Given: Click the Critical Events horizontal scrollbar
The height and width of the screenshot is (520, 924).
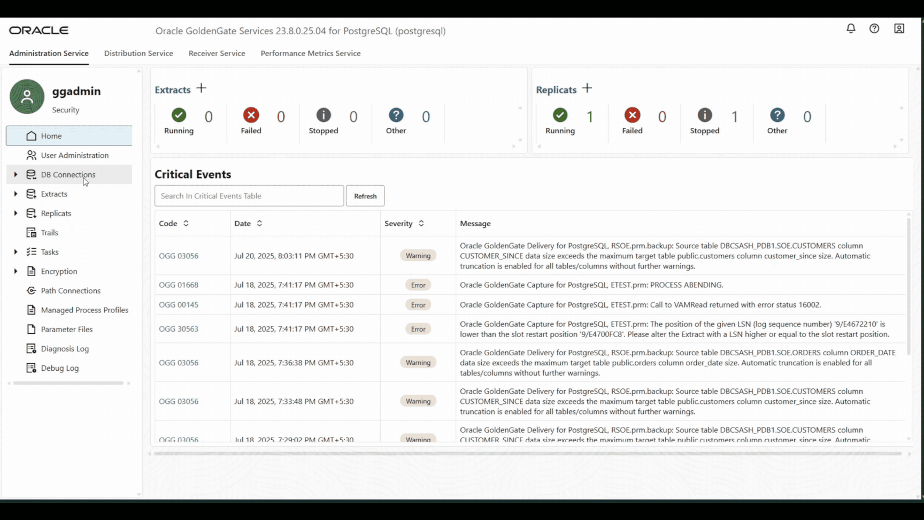Looking at the screenshot, I should pos(527,454).
